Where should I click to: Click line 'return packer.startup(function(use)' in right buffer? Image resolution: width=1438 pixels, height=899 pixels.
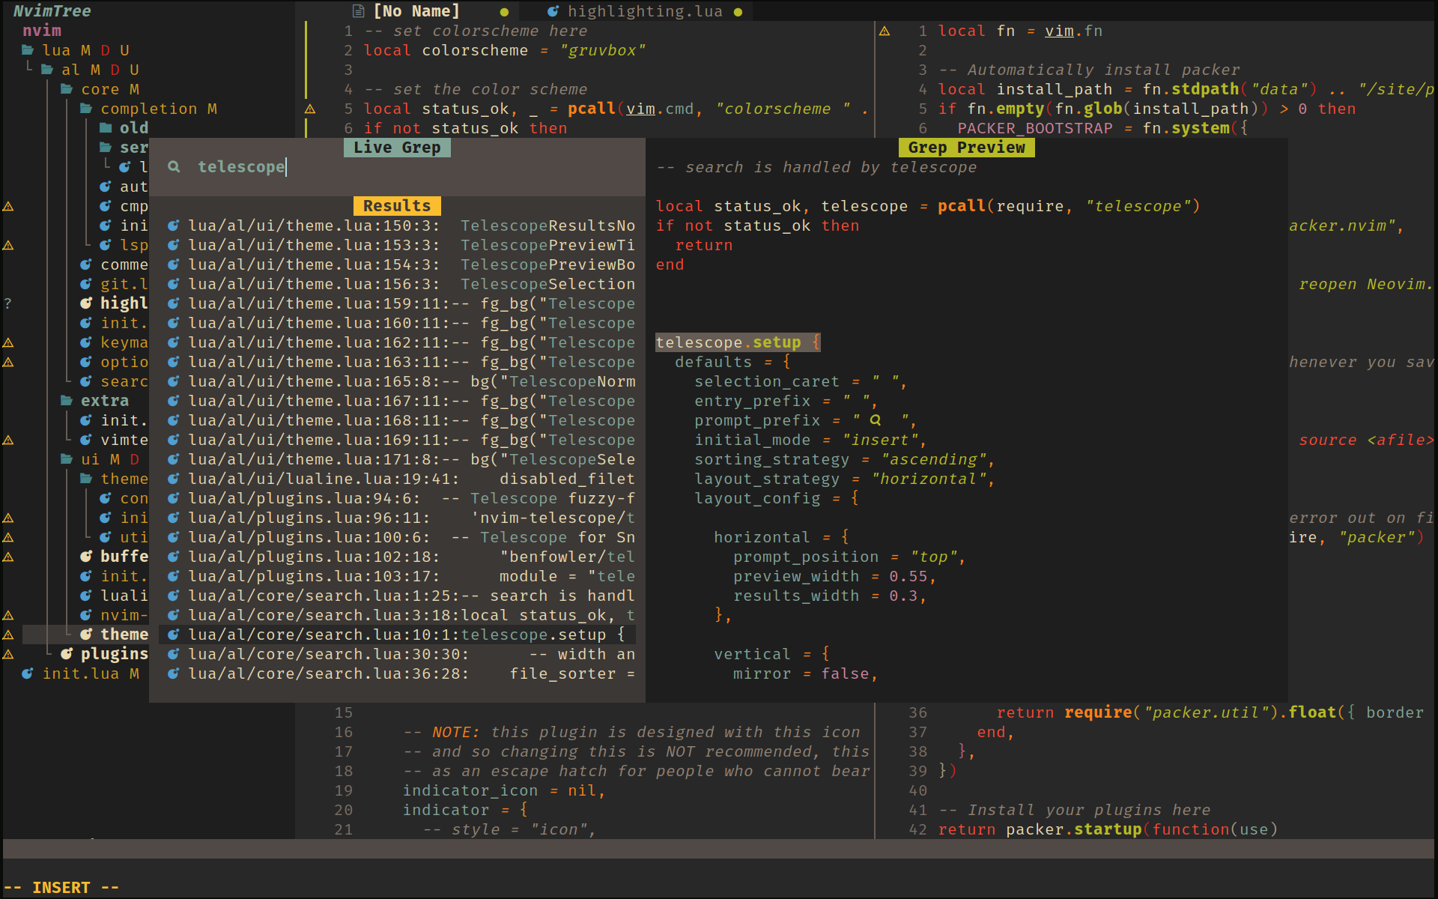[1108, 829]
